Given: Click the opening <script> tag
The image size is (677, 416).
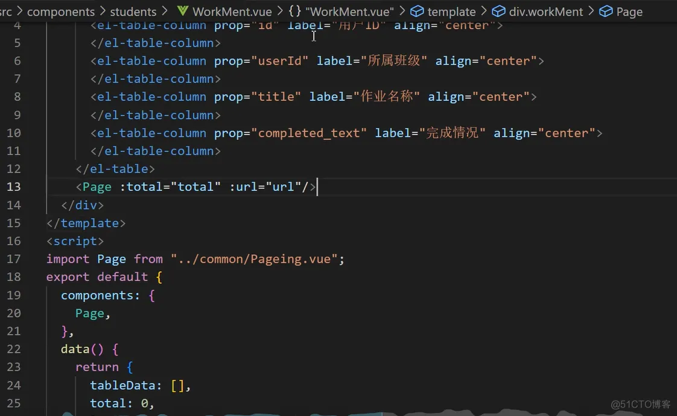Looking at the screenshot, I should click(x=75, y=241).
